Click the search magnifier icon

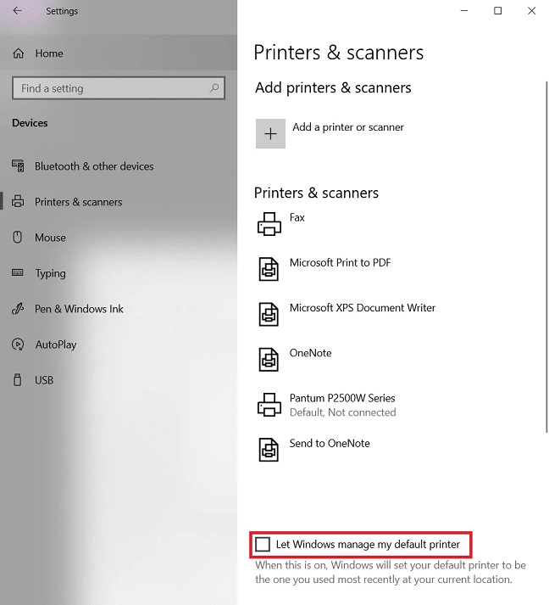tap(214, 88)
